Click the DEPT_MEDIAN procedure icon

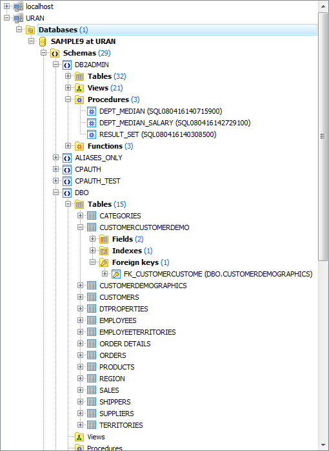click(92, 111)
